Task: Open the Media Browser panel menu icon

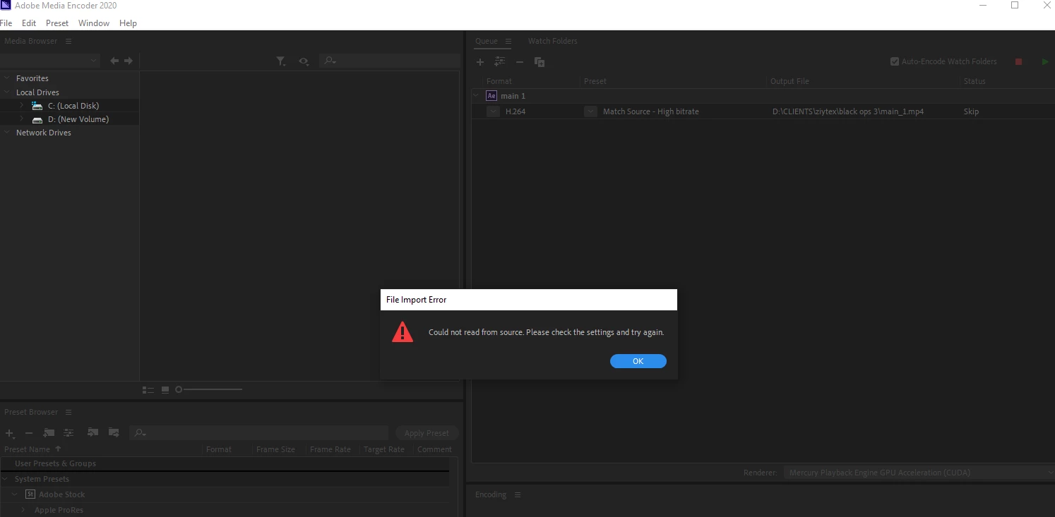Action: [x=68, y=41]
